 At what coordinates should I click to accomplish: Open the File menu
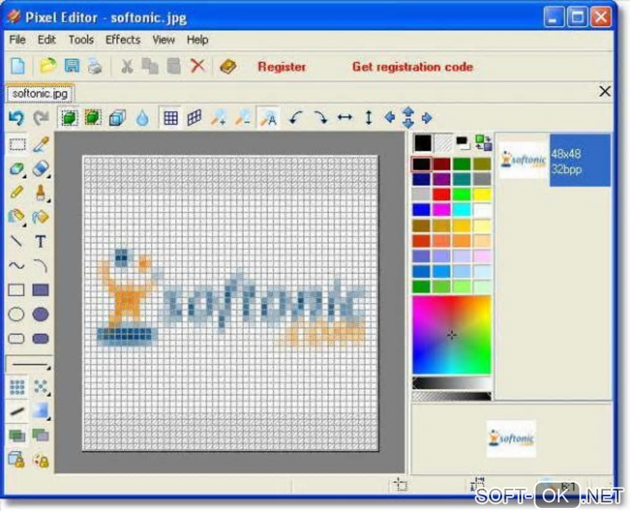tap(17, 39)
